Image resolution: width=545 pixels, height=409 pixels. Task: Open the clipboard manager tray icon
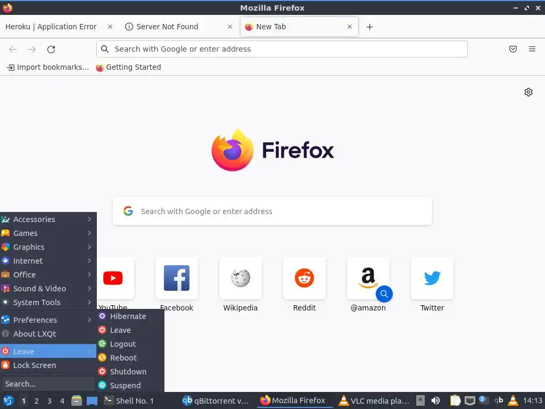tap(455, 400)
